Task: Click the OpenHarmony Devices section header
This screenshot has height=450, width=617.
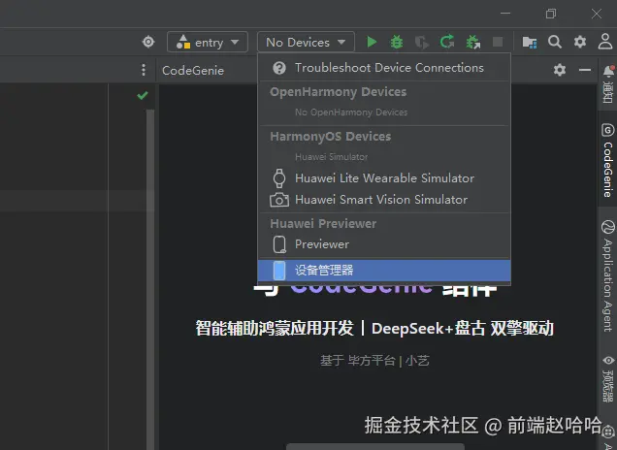Action: 338,92
